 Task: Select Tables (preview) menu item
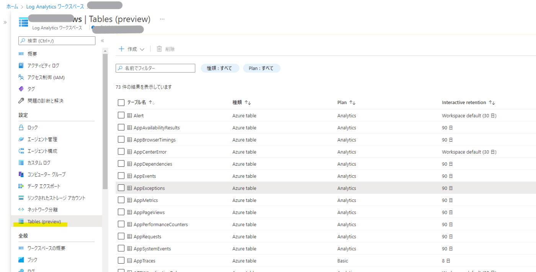57,222
